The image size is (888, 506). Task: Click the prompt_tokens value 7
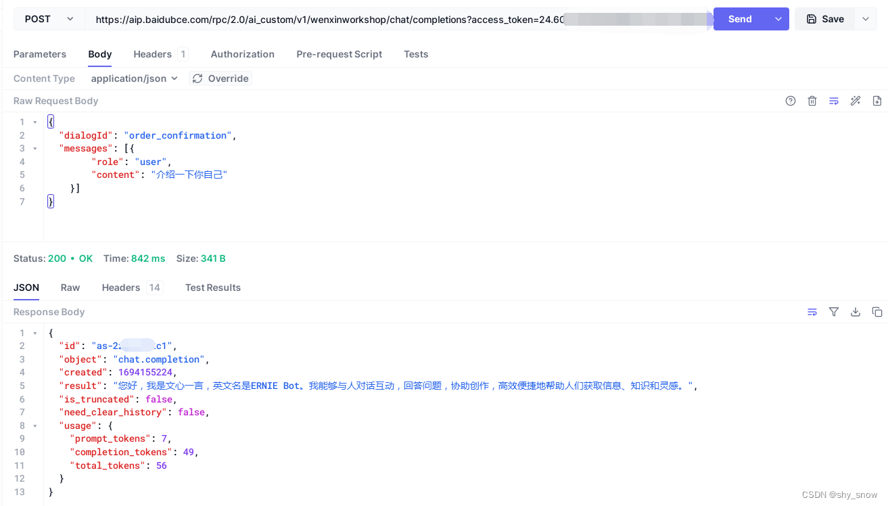[164, 438]
